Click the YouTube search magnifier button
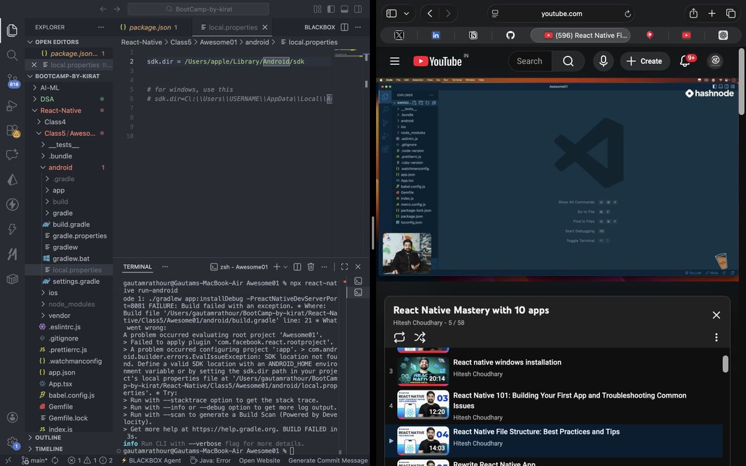Screen dimensions: 746x466 coord(568,61)
